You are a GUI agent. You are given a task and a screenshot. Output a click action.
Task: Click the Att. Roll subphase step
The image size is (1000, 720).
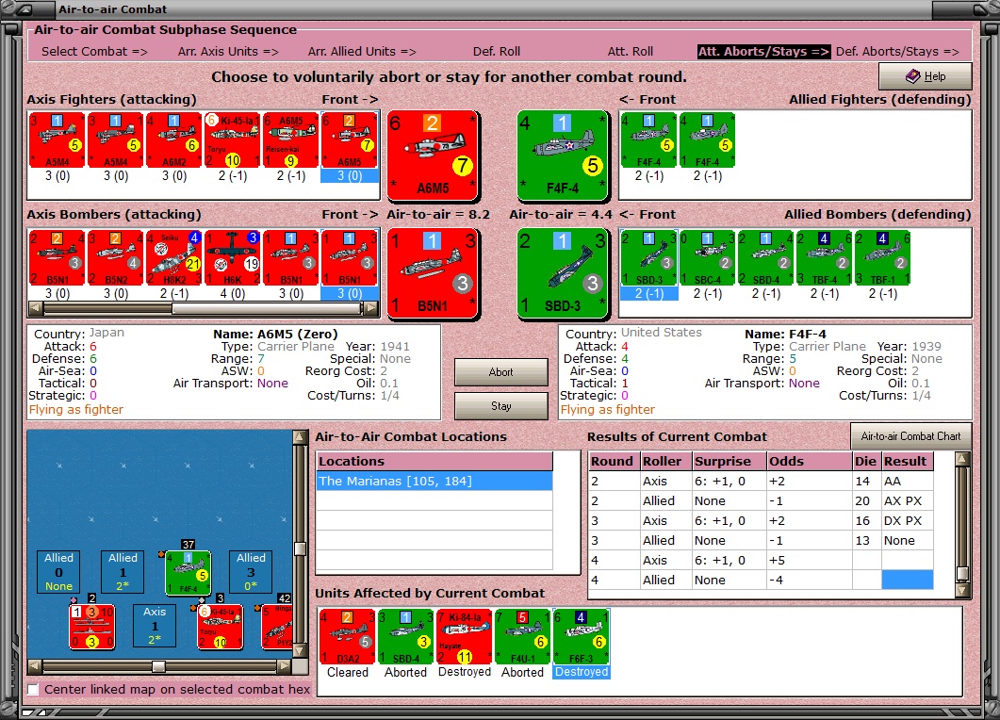click(631, 52)
